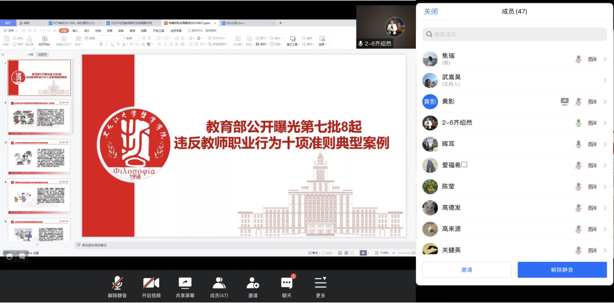The image size is (614, 303).
Task: Expand options chevron for 武嵩昊
Action: 604,80
